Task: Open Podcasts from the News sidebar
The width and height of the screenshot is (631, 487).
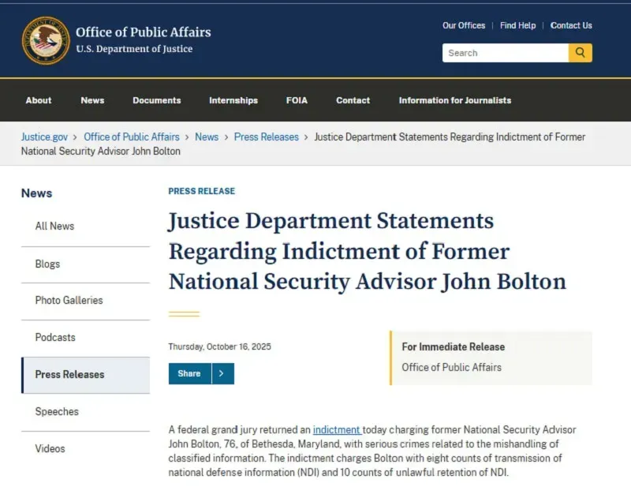Action: [55, 338]
